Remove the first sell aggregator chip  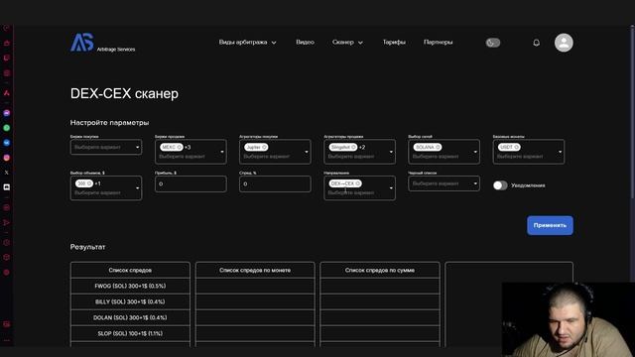[x=353, y=148]
